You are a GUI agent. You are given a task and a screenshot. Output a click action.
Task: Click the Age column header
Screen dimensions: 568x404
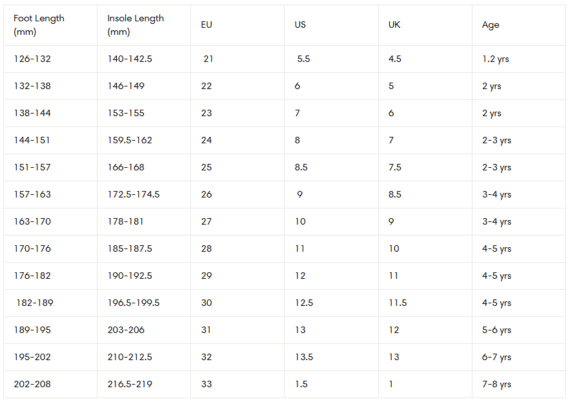click(491, 25)
